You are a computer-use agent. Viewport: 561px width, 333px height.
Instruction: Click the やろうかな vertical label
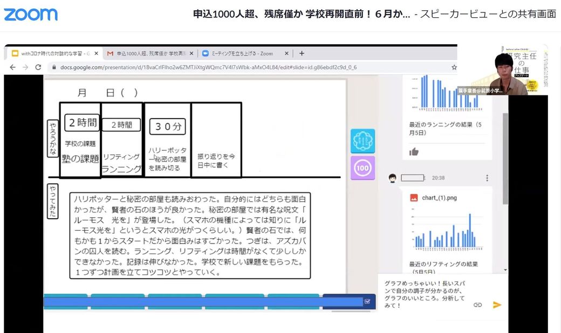pos(53,138)
